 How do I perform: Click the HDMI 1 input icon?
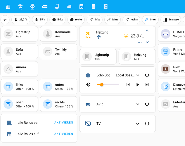(x=166, y=34)
